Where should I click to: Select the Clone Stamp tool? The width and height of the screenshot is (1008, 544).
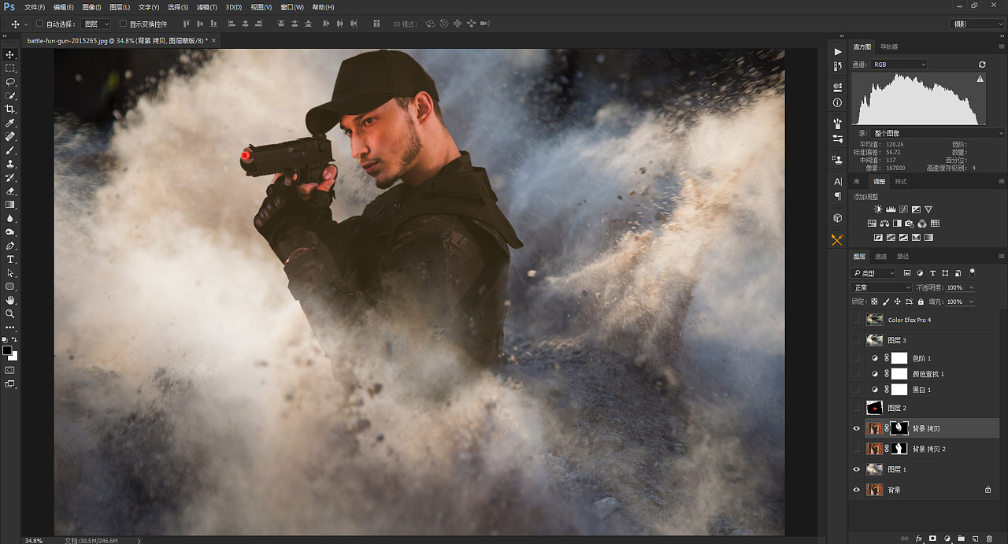10,164
